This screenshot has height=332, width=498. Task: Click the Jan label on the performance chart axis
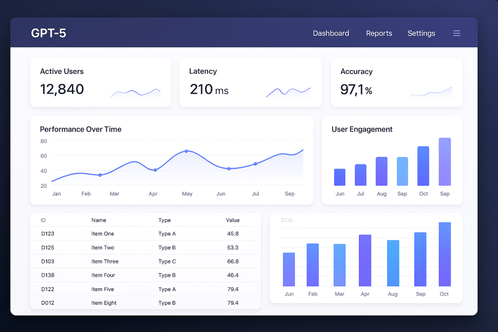click(56, 193)
